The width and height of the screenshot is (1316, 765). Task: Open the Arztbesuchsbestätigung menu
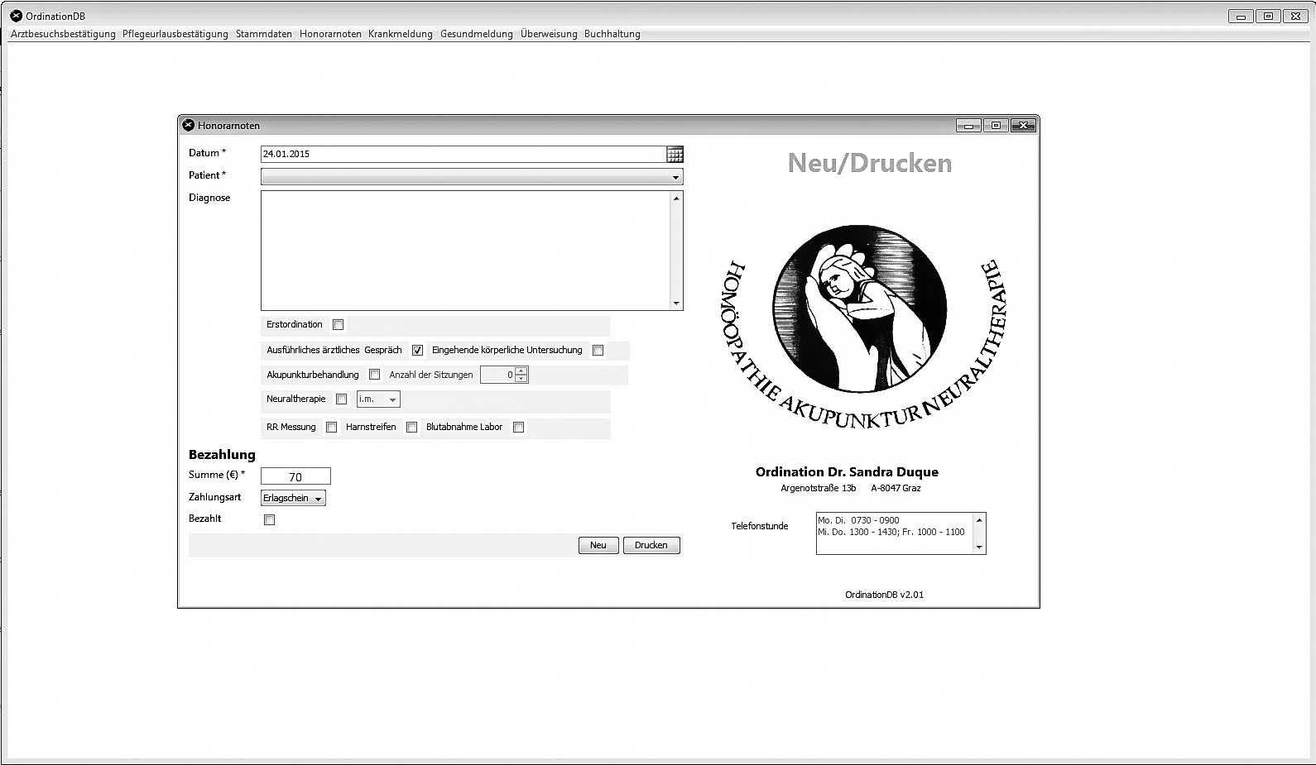(x=63, y=34)
